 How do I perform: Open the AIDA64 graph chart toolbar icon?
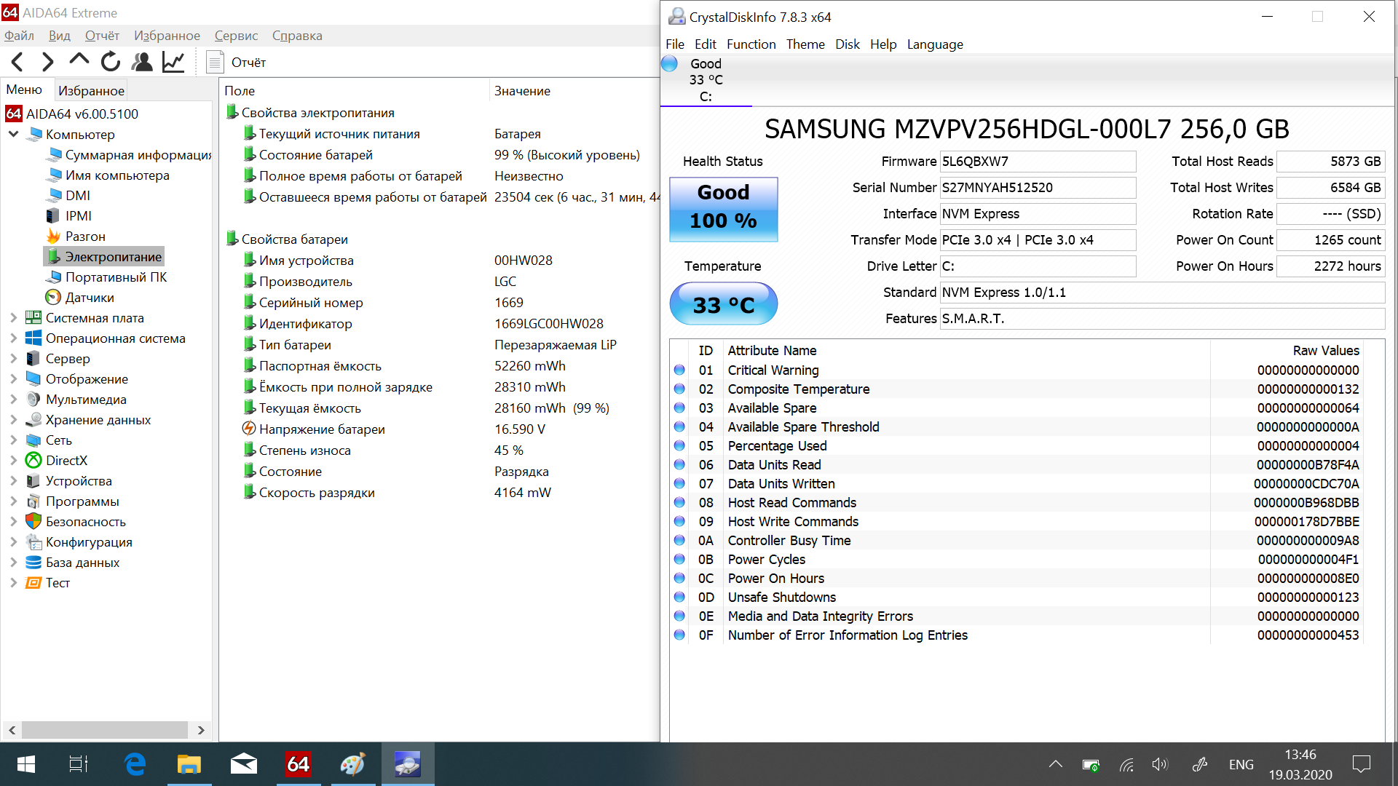173,62
